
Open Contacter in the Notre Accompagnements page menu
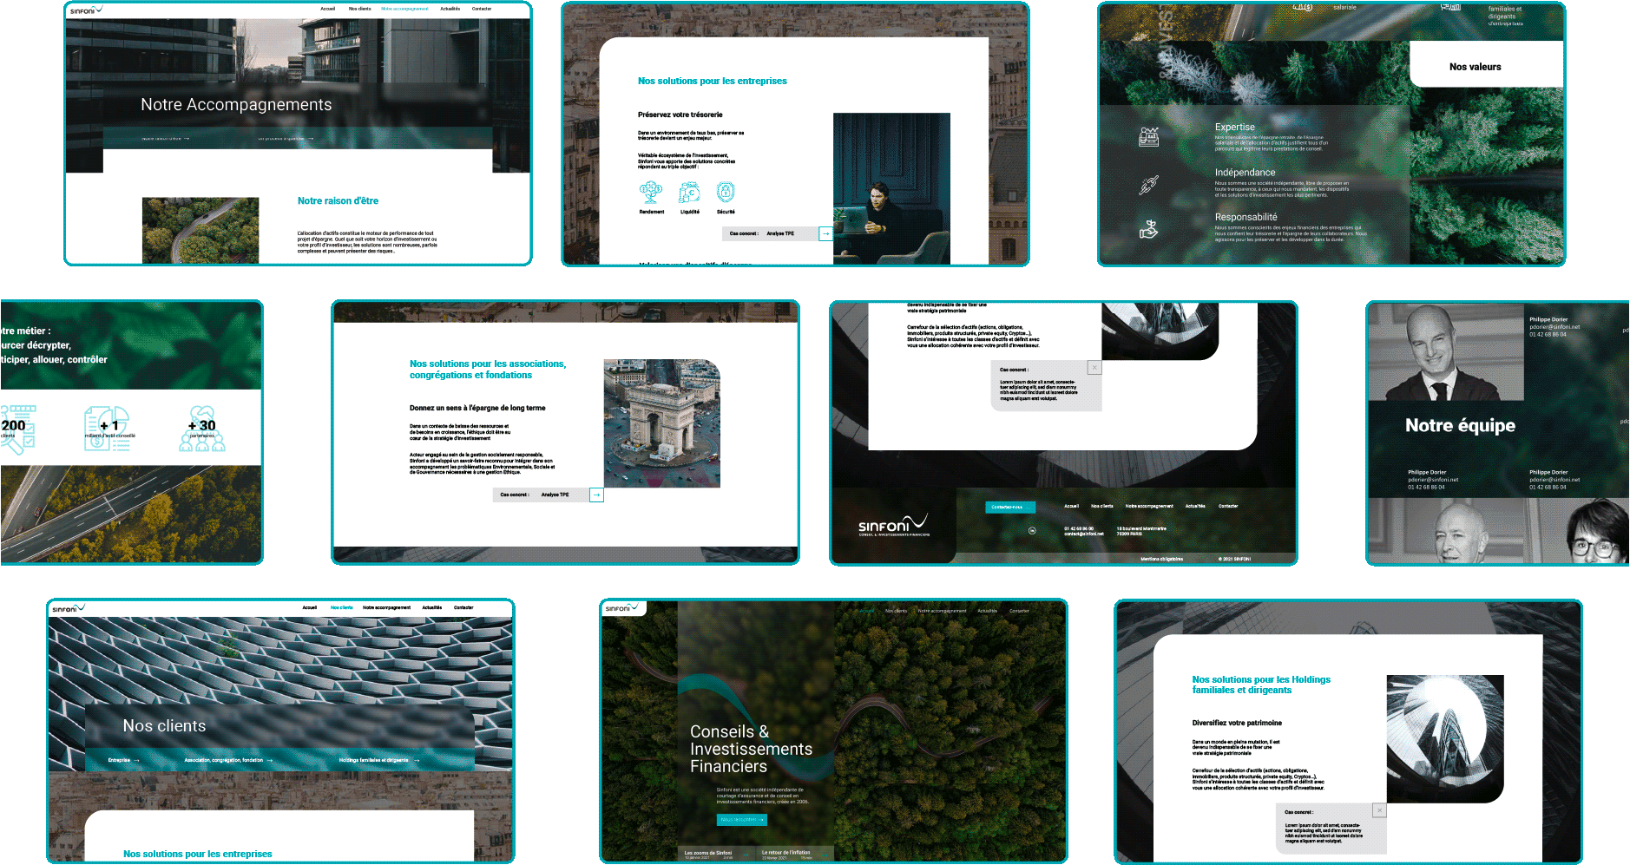[x=482, y=9]
